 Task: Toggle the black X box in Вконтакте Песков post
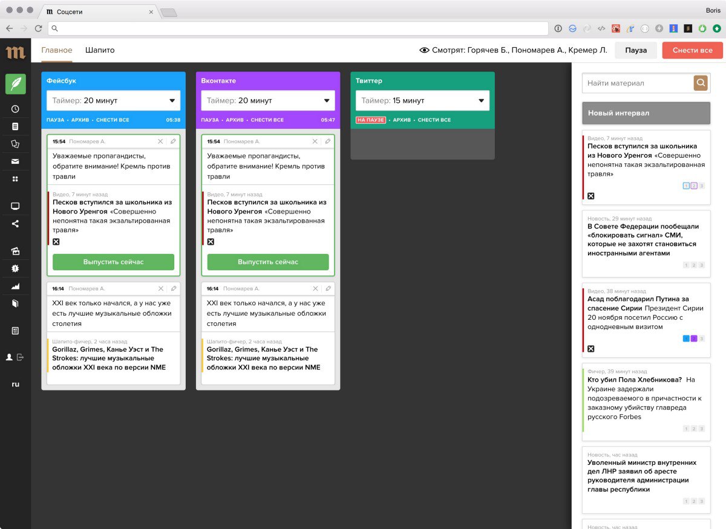pos(211,242)
